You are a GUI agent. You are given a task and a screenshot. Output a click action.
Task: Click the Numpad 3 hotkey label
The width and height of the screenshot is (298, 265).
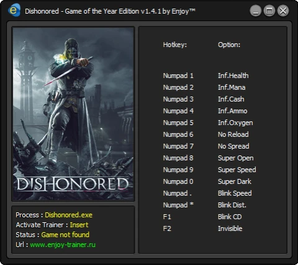pyautogui.click(x=178, y=99)
